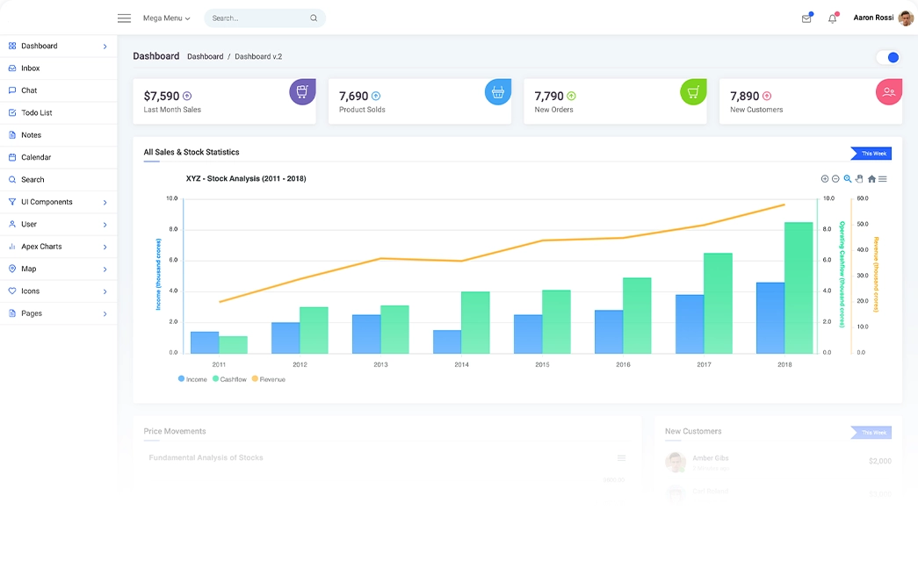Open the Mega Menu dropdown
Screen dimensions: 918x582
point(167,18)
